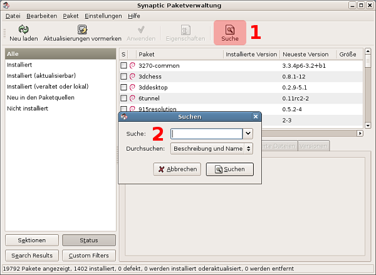The width and height of the screenshot is (376, 275).
Task: Select the Installiert filter entry
Action: click(60, 65)
